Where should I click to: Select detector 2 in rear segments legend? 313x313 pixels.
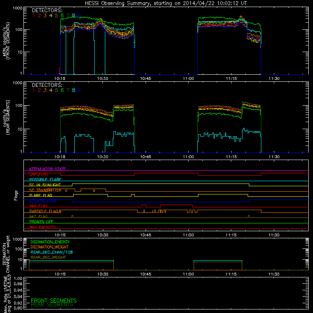(x=40, y=90)
